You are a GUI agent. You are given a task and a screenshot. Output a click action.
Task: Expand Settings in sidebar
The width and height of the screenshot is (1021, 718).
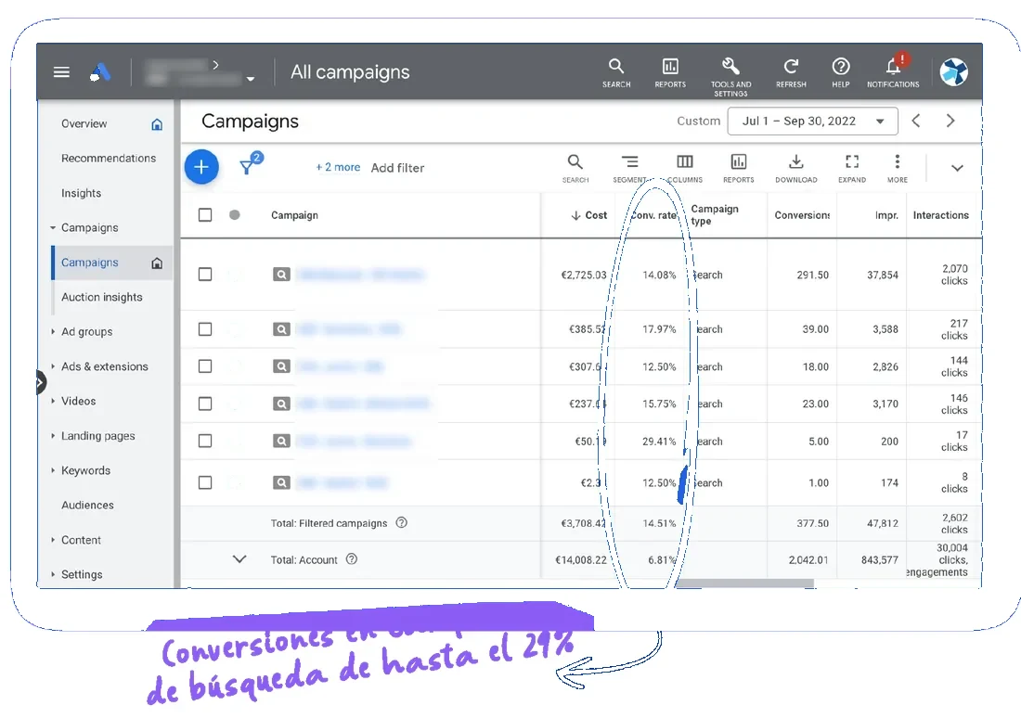click(53, 574)
